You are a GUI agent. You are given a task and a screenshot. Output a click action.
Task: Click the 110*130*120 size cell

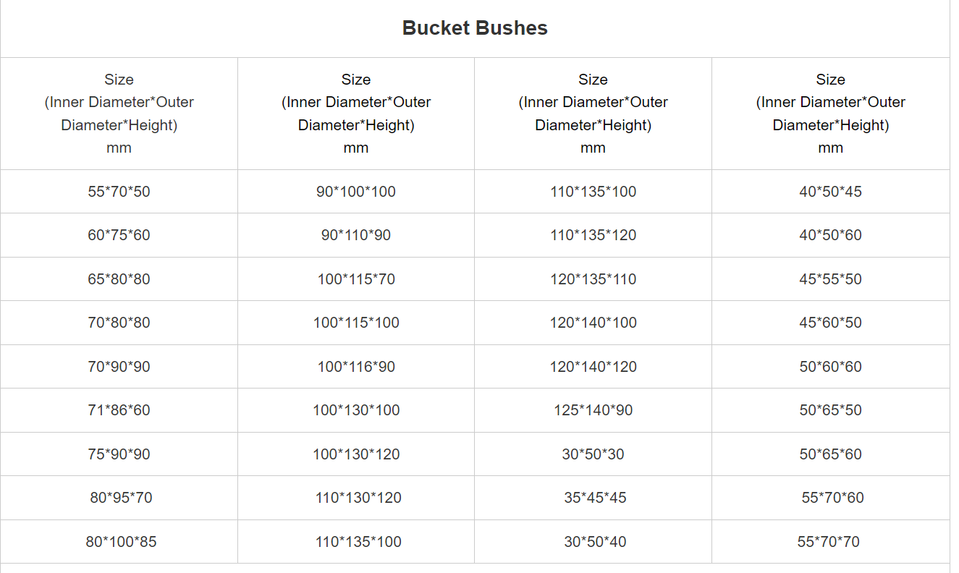358,498
